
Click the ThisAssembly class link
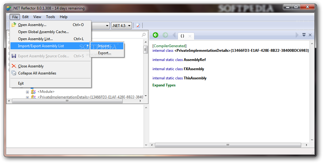click(x=195, y=78)
